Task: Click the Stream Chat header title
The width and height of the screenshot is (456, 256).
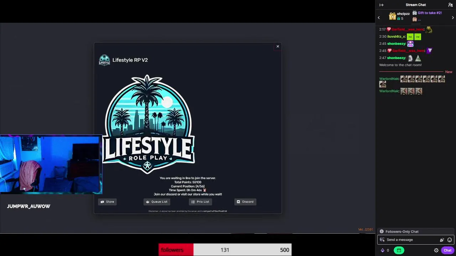Action: pyautogui.click(x=416, y=5)
